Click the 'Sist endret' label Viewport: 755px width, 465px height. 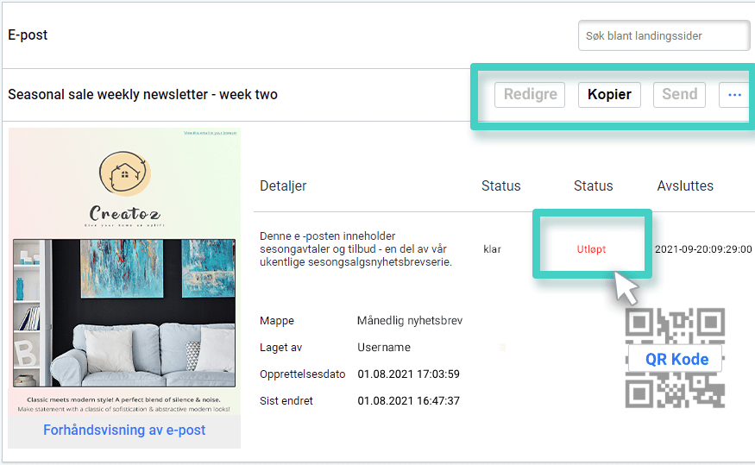(286, 401)
